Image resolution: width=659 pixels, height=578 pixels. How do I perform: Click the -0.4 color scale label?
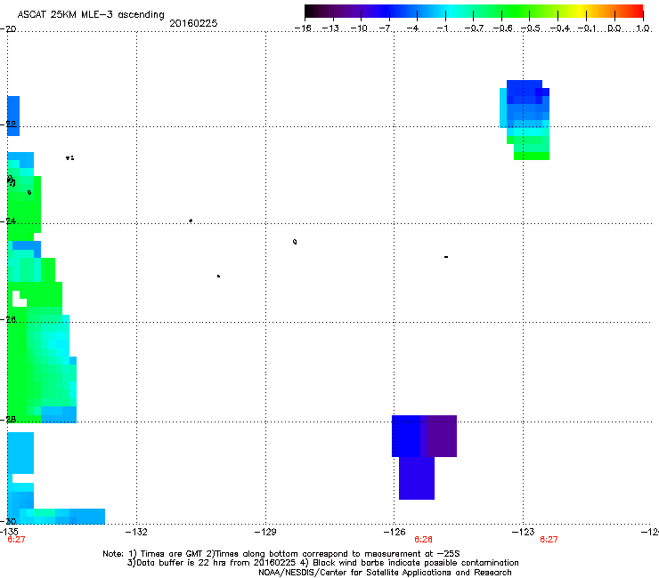[560, 28]
